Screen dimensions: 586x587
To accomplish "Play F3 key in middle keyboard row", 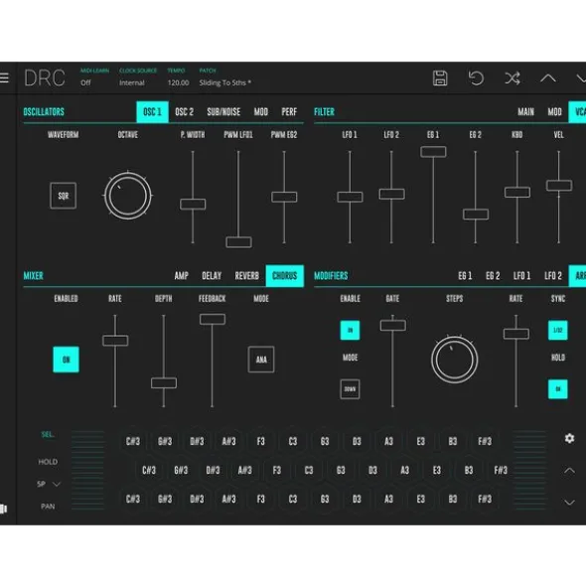I will click(x=277, y=470).
